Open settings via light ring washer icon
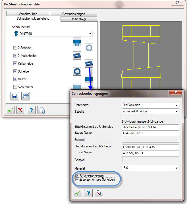This screenshot has height=204, width=187. point(89,48)
